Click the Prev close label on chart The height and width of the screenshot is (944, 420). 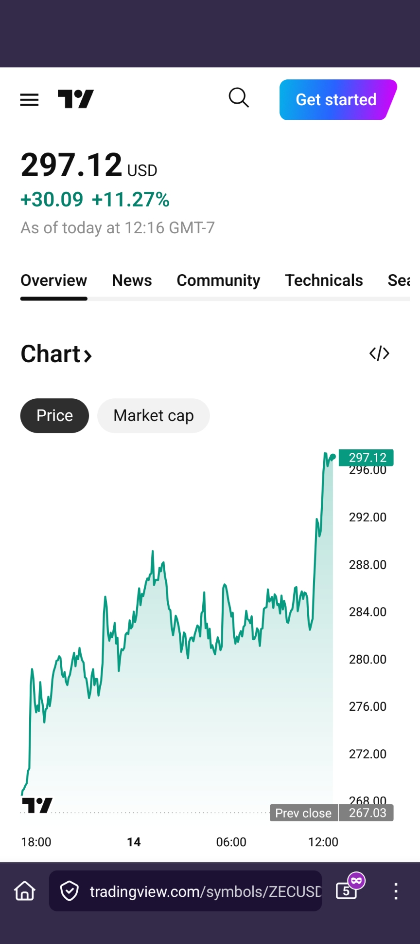click(303, 813)
